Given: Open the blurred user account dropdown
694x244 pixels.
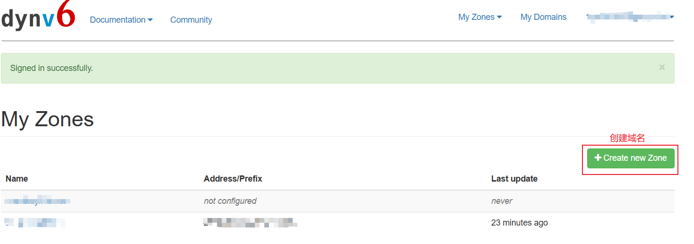Looking at the screenshot, I should [x=630, y=17].
